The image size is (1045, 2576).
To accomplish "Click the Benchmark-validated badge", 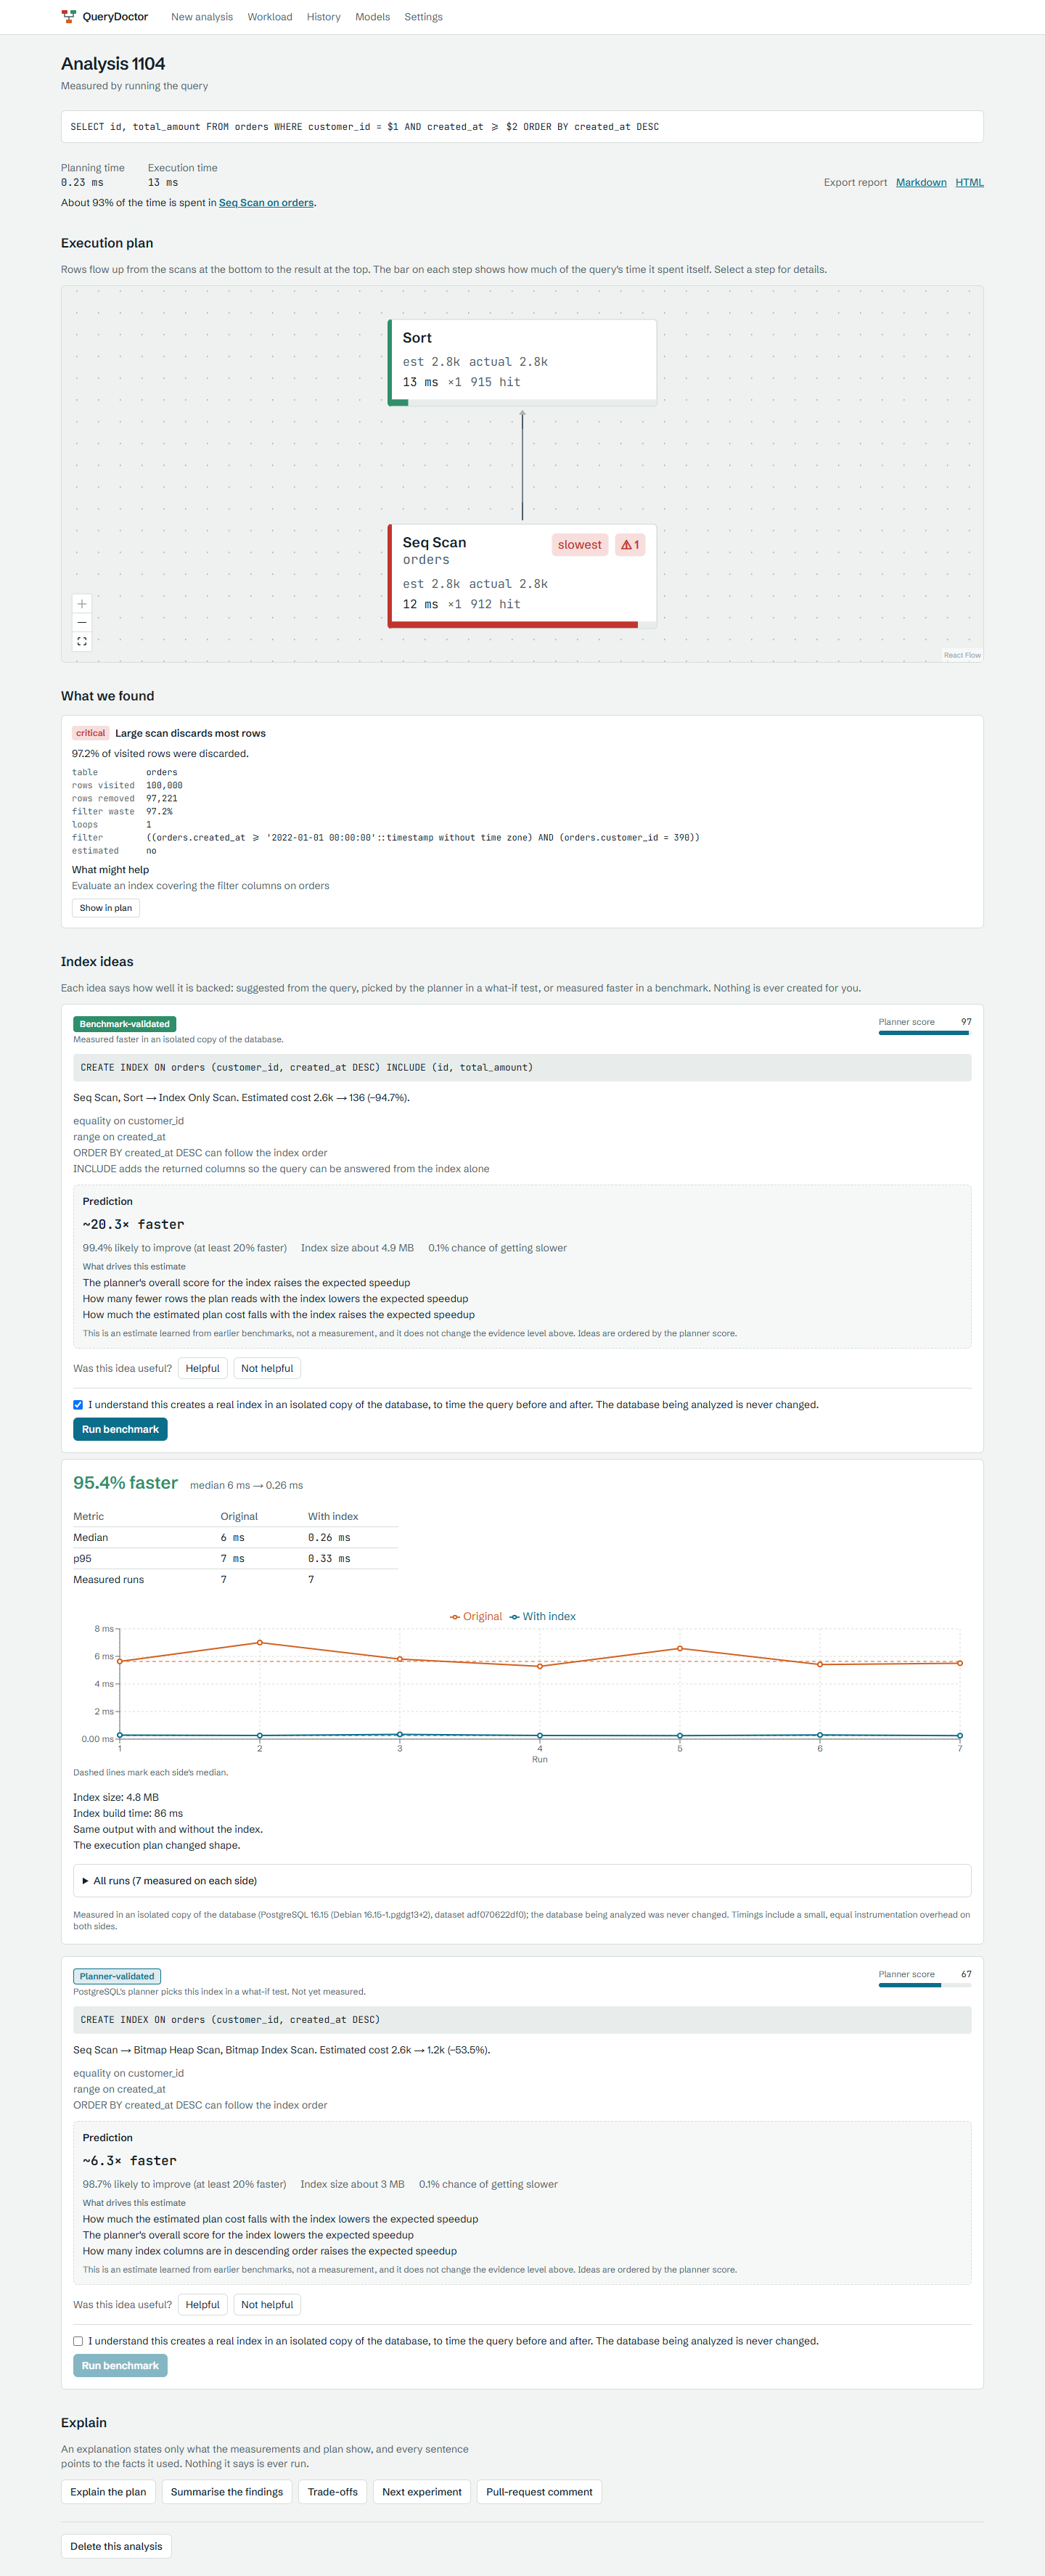I will [125, 1024].
